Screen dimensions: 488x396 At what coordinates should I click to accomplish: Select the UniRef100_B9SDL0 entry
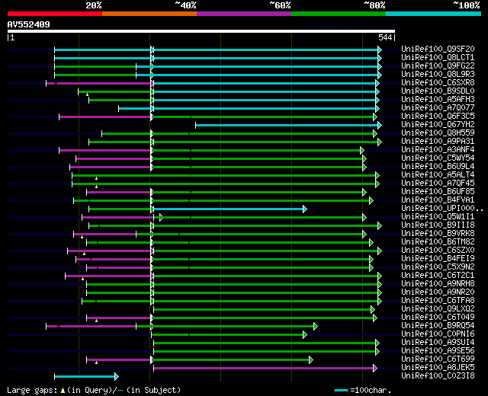coord(438,91)
